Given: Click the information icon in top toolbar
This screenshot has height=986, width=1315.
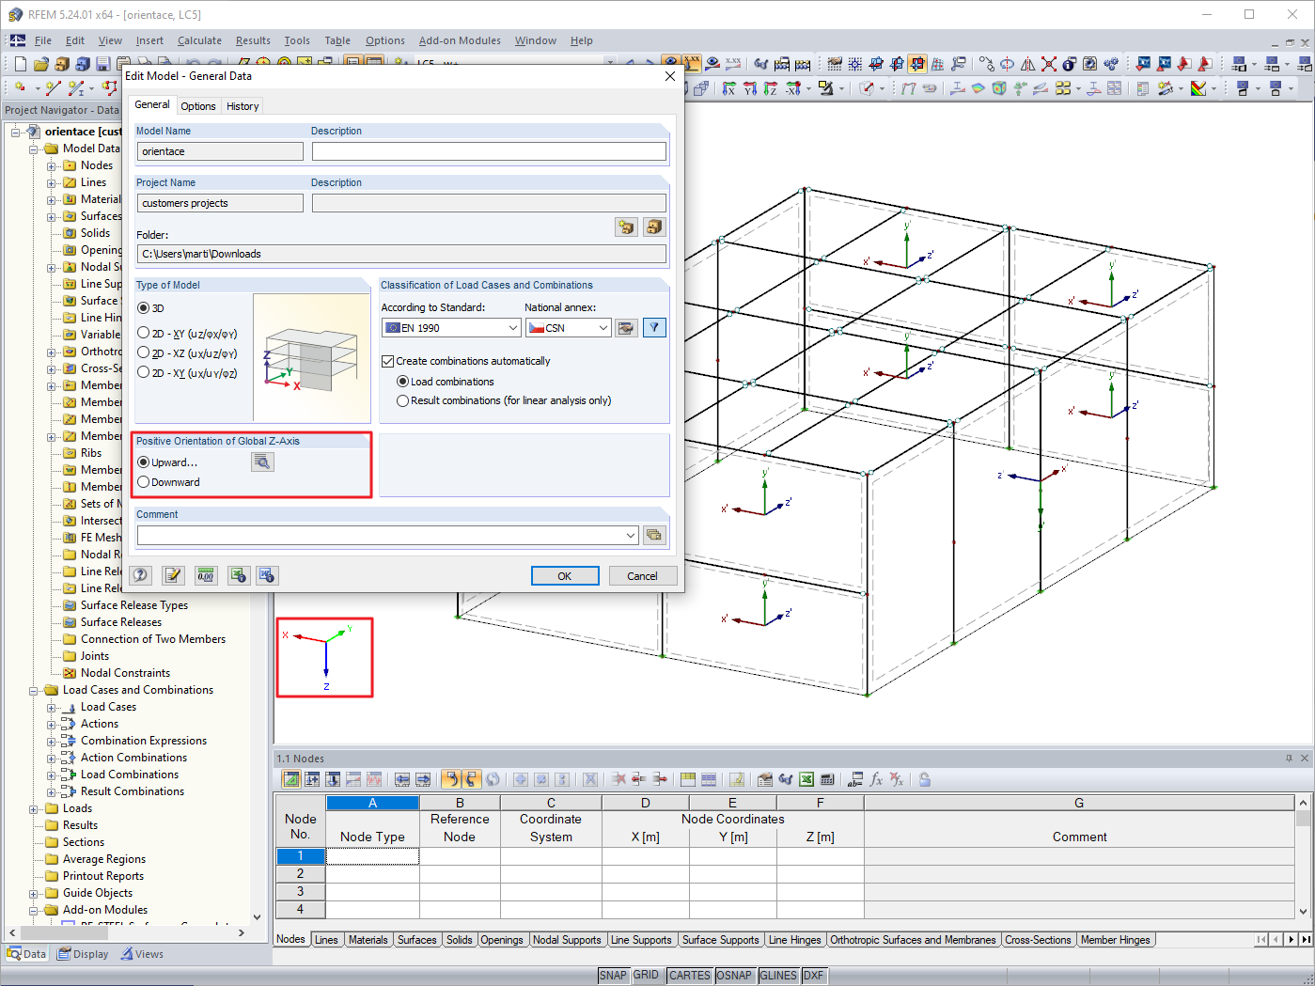Looking at the screenshot, I should pyautogui.click(x=1070, y=64).
